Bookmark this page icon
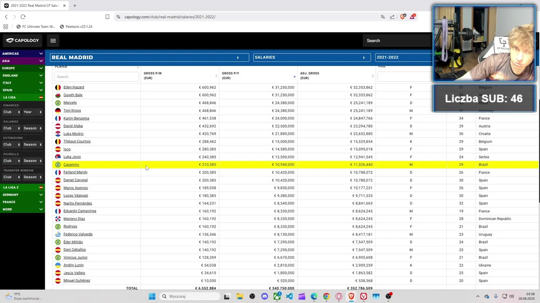The width and height of the screenshot is (540, 303). pos(107,17)
